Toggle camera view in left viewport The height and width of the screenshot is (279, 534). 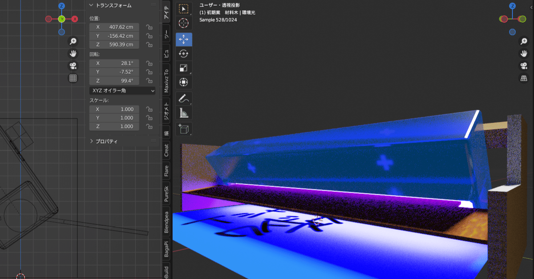[73, 66]
